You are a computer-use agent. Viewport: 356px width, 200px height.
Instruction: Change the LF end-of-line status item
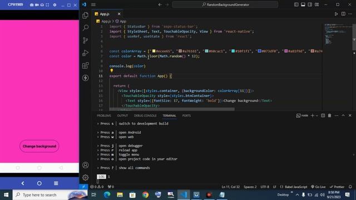point(274,187)
